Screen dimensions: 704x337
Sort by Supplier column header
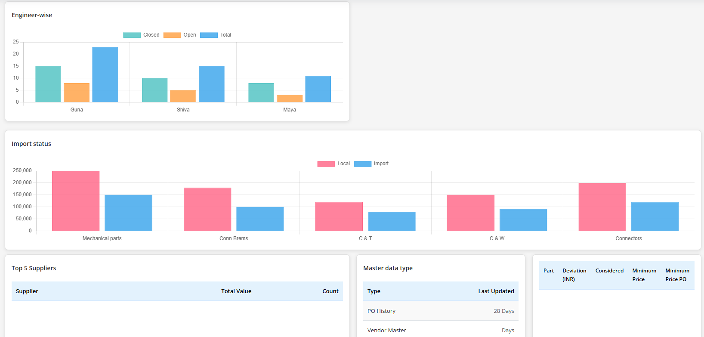27,291
